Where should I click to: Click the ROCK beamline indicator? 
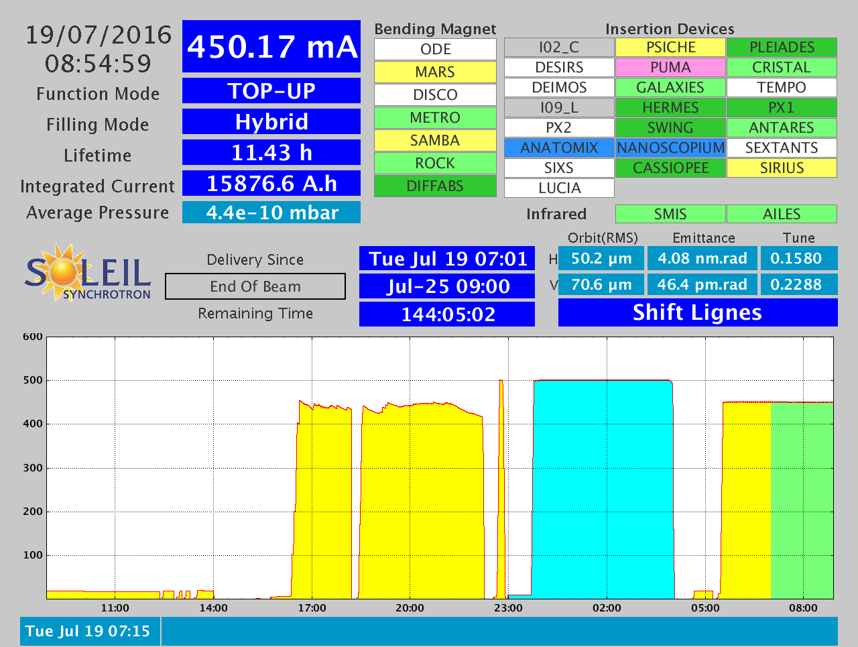click(435, 163)
